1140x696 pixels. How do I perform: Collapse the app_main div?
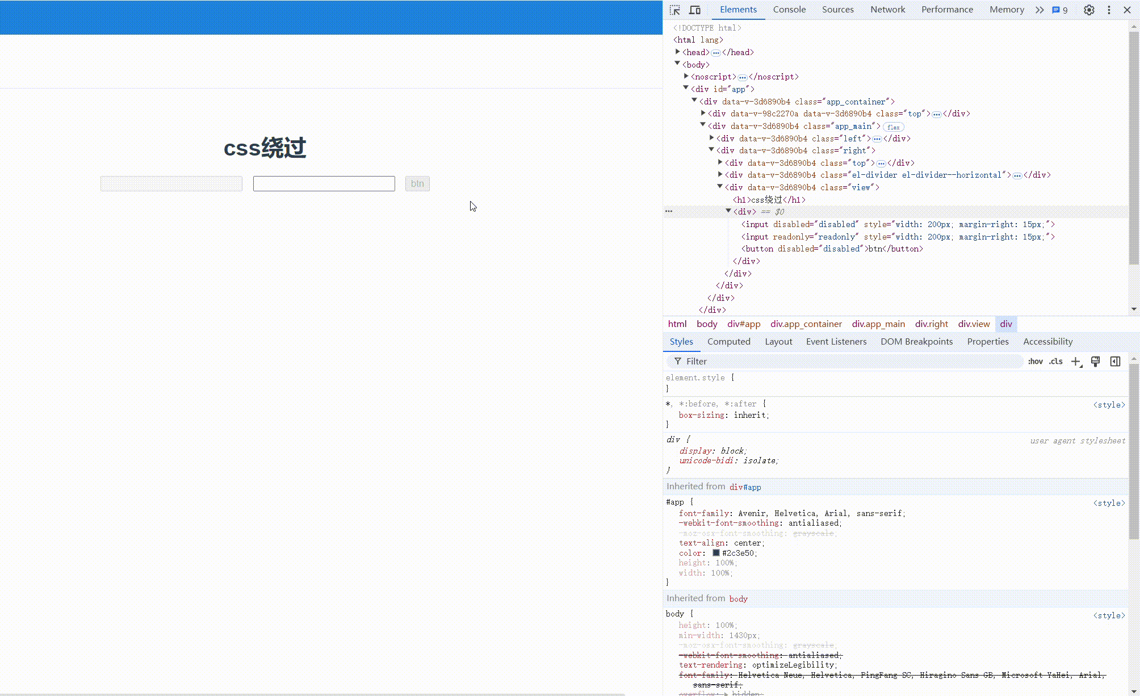coord(703,125)
